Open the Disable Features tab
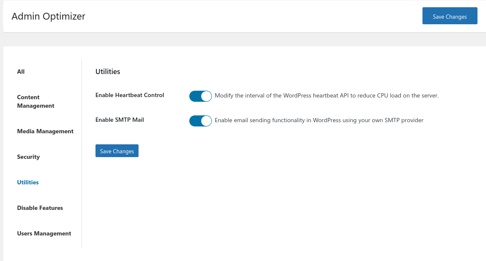The height and width of the screenshot is (261, 486). [40, 208]
